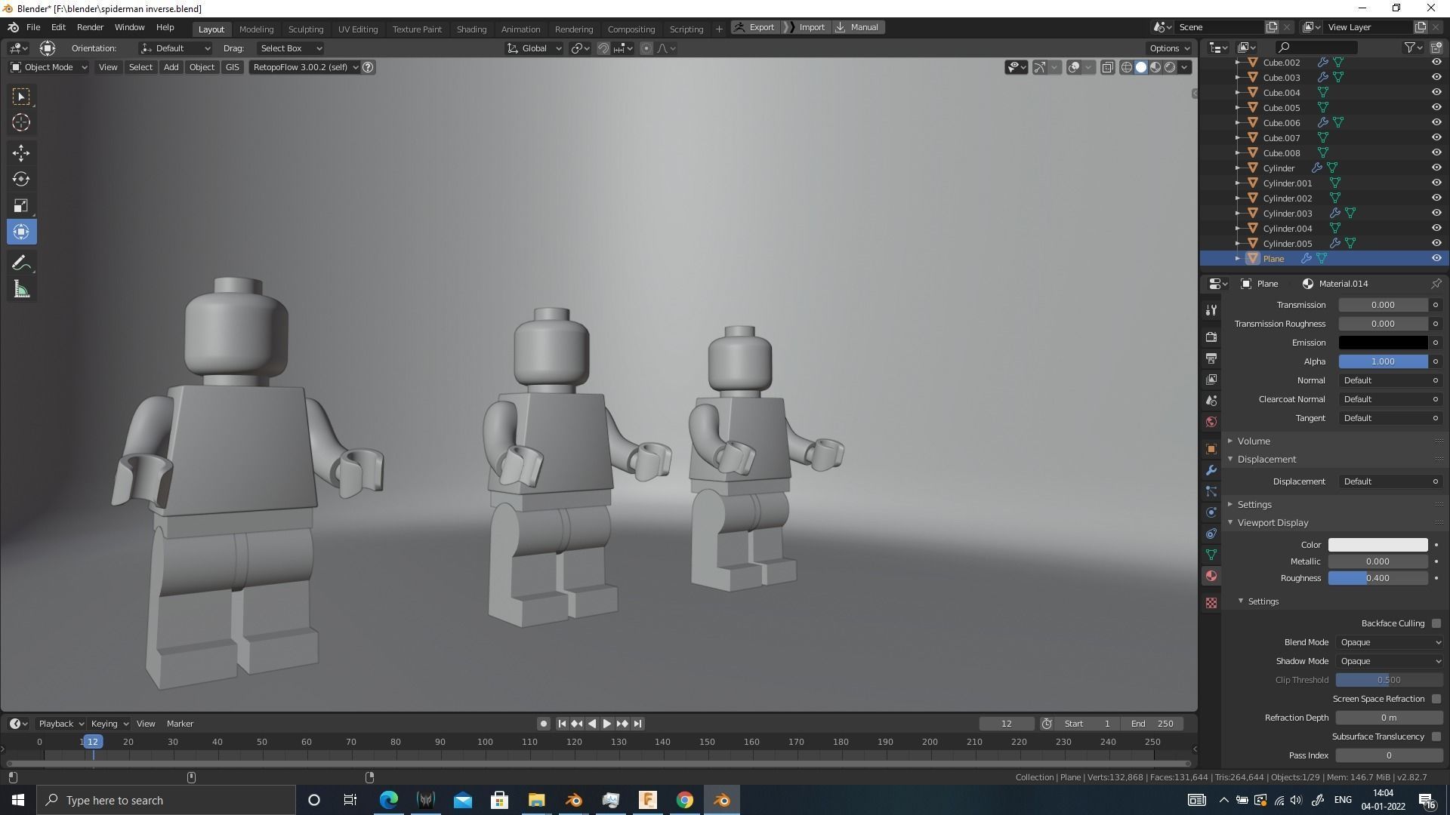The height and width of the screenshot is (815, 1450).
Task: Select the Measure tool
Action: [21, 290]
